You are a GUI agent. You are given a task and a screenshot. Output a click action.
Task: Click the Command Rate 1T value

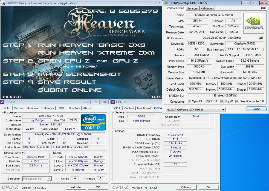tap(175, 164)
